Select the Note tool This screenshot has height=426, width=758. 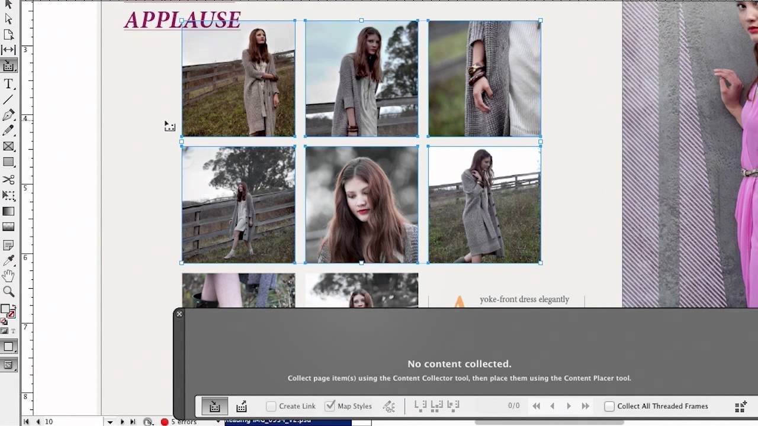[8, 245]
